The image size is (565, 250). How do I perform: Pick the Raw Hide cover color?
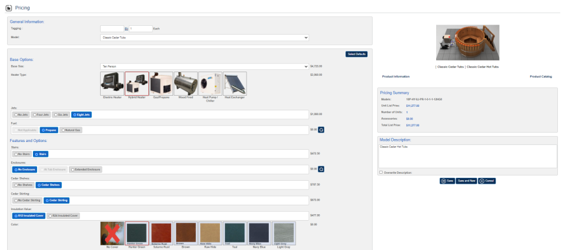(210, 233)
